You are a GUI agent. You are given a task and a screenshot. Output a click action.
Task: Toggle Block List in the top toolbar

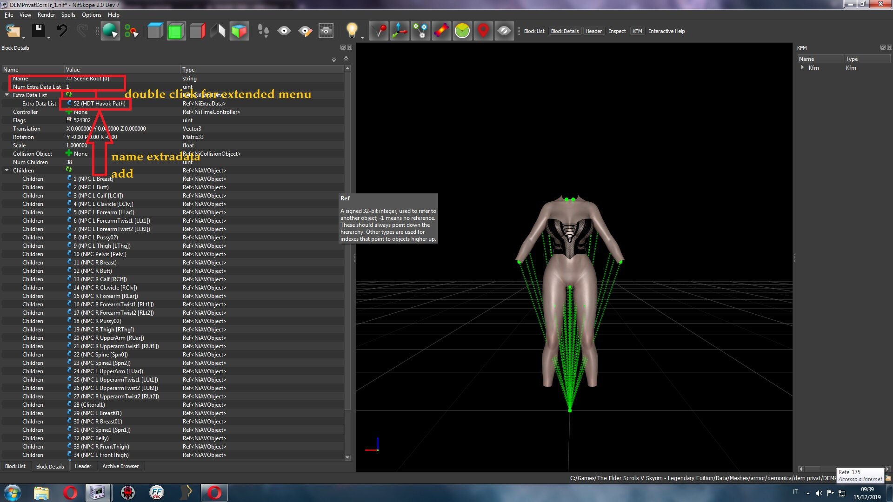point(534,31)
